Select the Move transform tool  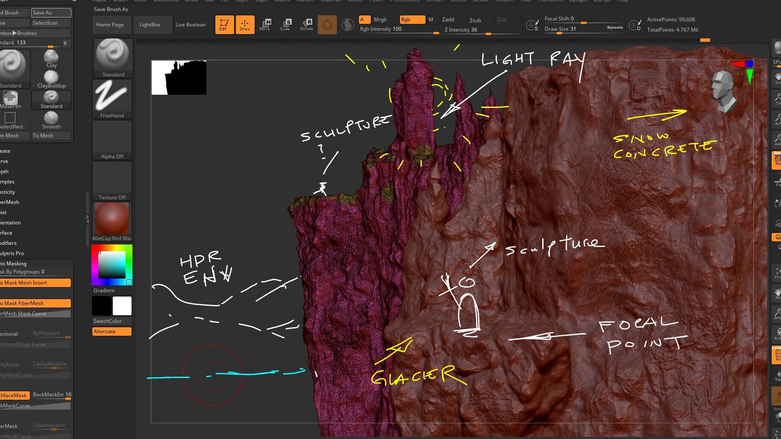click(x=265, y=24)
